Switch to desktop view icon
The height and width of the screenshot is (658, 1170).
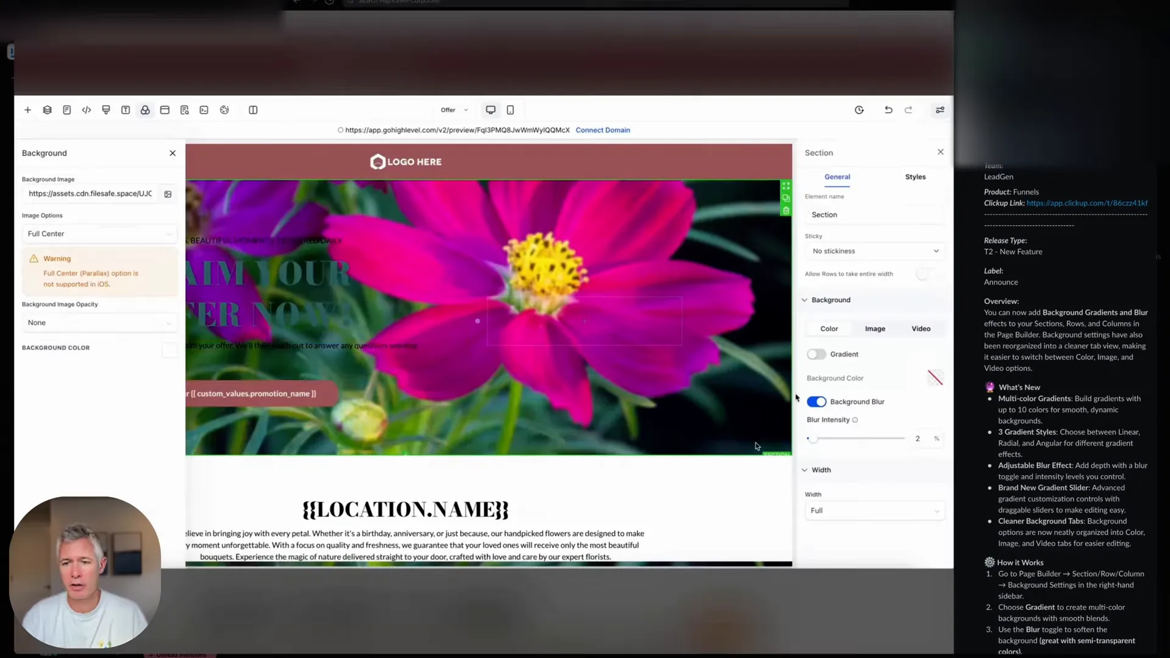[x=491, y=110]
